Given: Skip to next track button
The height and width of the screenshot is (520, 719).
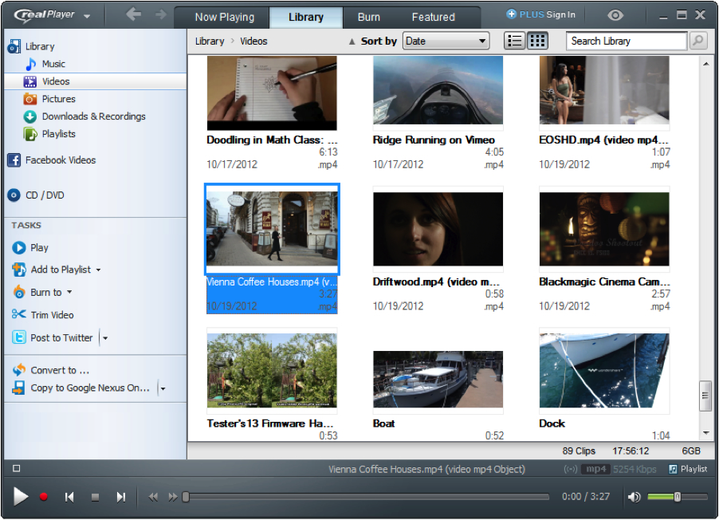Looking at the screenshot, I should 120,497.
